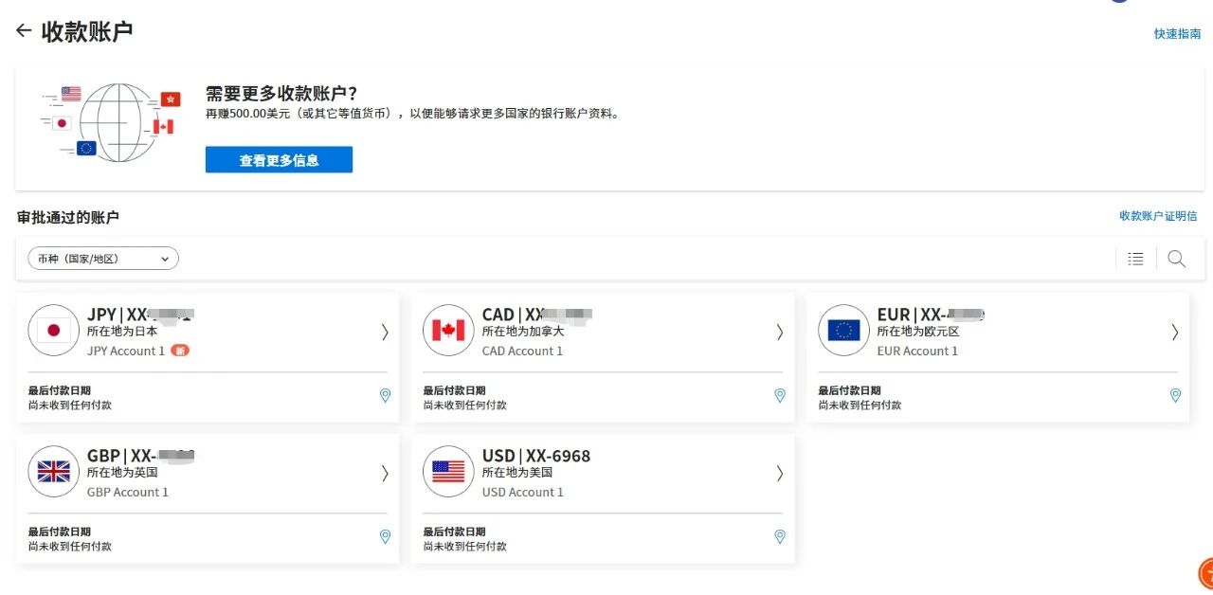Click the location pin on EUR account card
The height and width of the screenshot is (595, 1213).
(x=1175, y=395)
